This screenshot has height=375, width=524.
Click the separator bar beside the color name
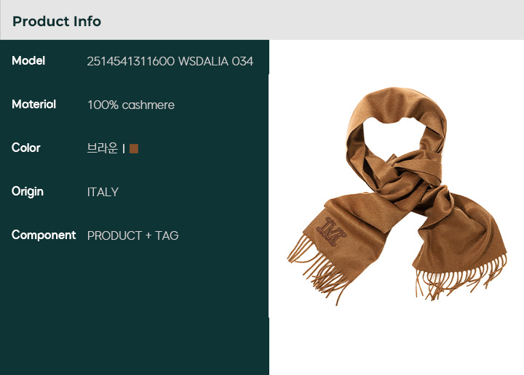click(x=124, y=148)
